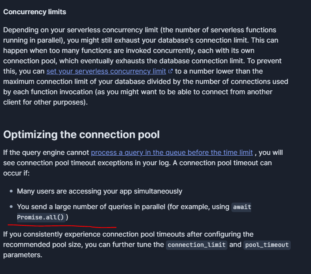The width and height of the screenshot is (311, 274).
Task: Click the red underline annotation below Promise.all()
Action: tap(62, 226)
